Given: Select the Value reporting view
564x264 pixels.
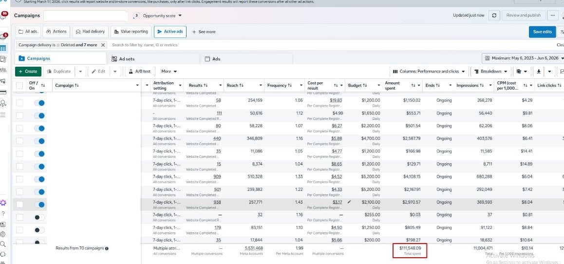Looking at the screenshot, I should (x=131, y=32).
